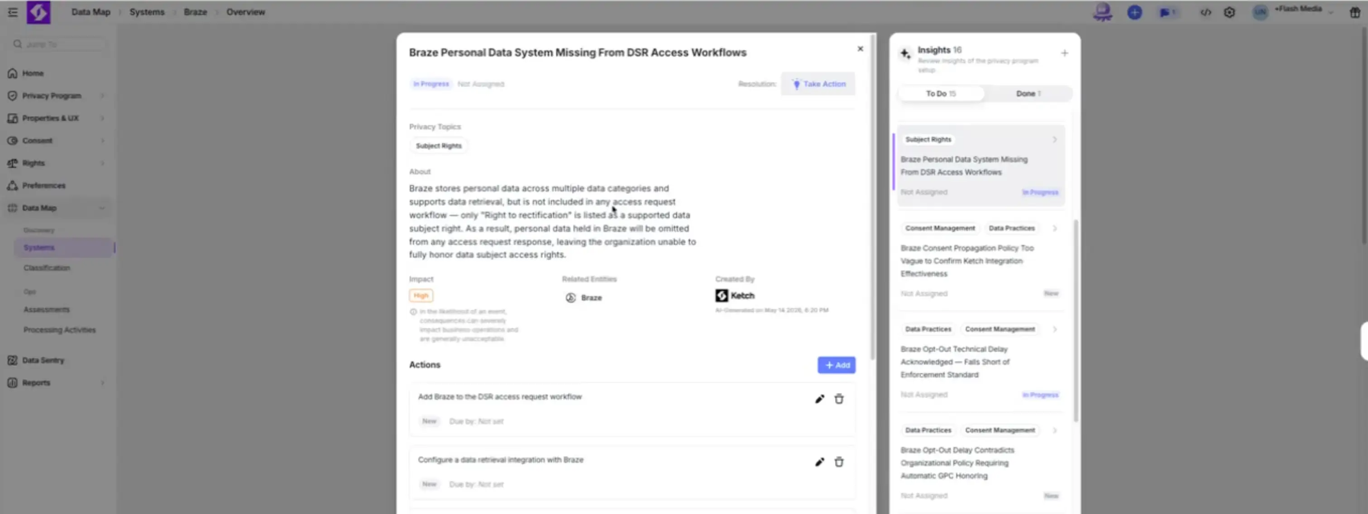
Task: Click the Insights panel scrollbar
Action: click(x=1076, y=321)
